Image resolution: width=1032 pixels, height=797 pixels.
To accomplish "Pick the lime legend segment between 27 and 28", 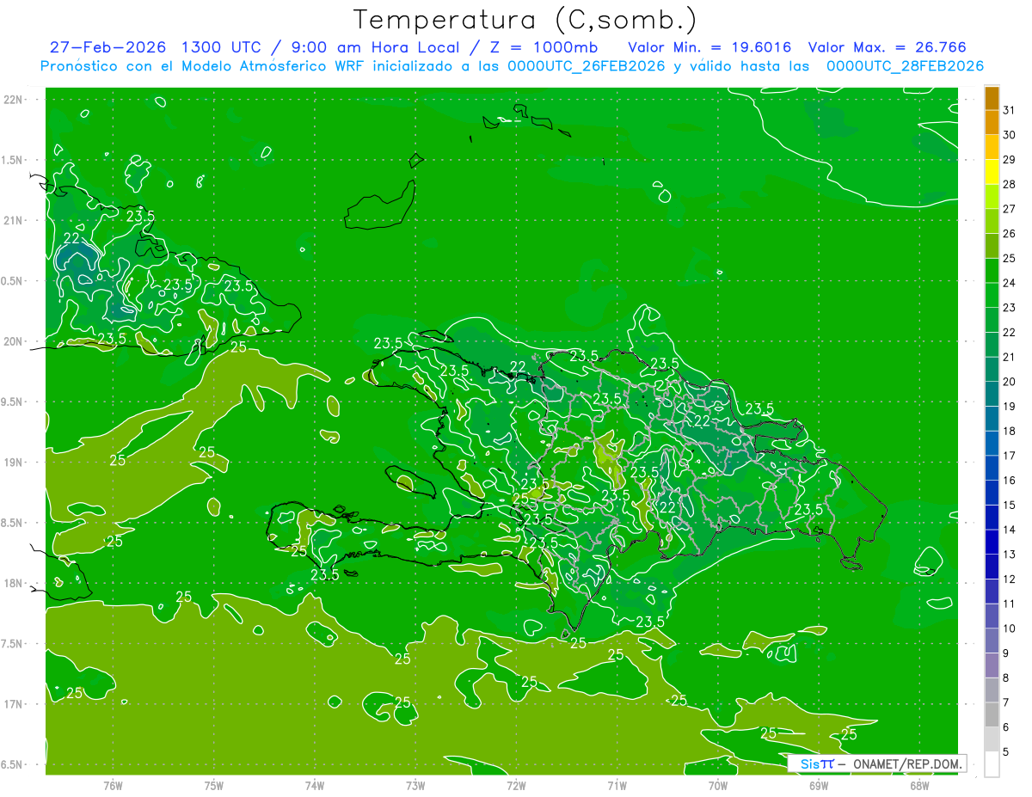I will [992, 197].
